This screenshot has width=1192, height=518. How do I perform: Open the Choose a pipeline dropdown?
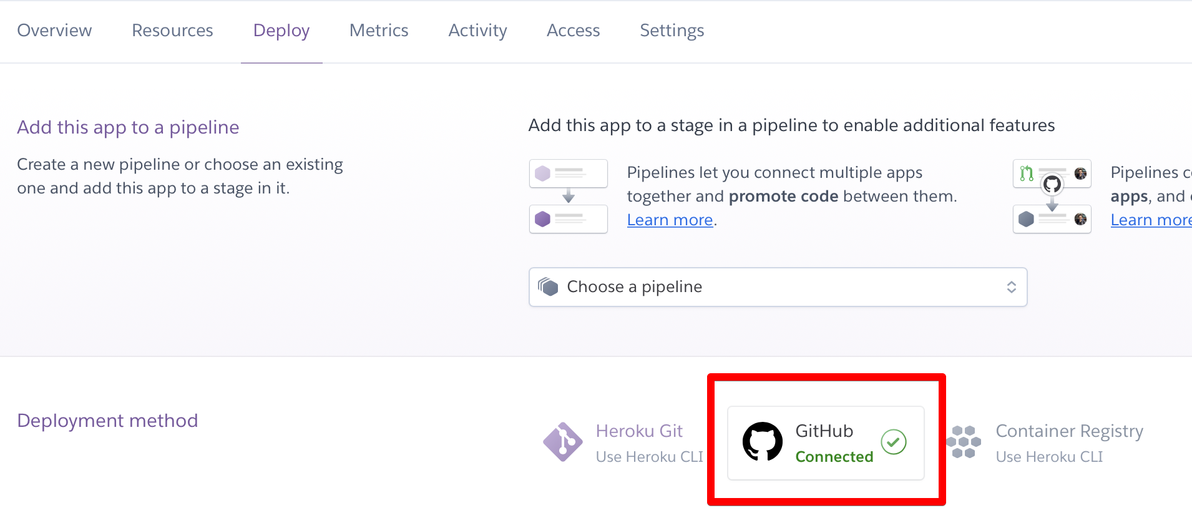(x=777, y=287)
